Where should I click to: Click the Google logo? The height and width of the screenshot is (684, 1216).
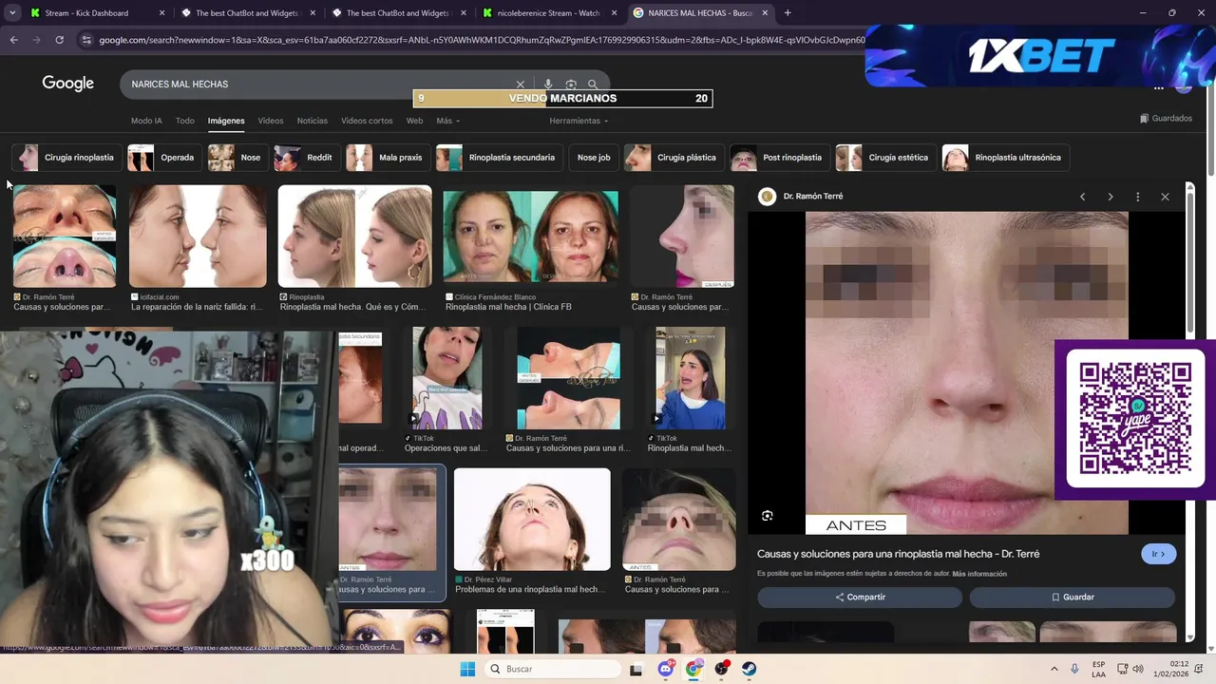tap(67, 84)
